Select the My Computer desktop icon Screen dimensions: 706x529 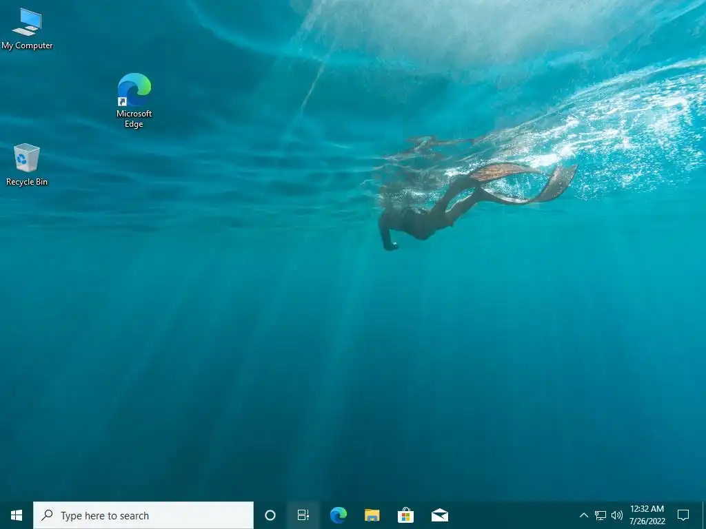coord(27,28)
